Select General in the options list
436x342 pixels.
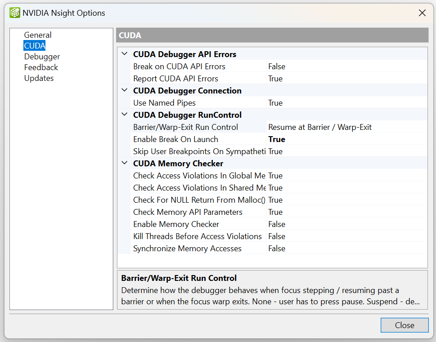[38, 35]
